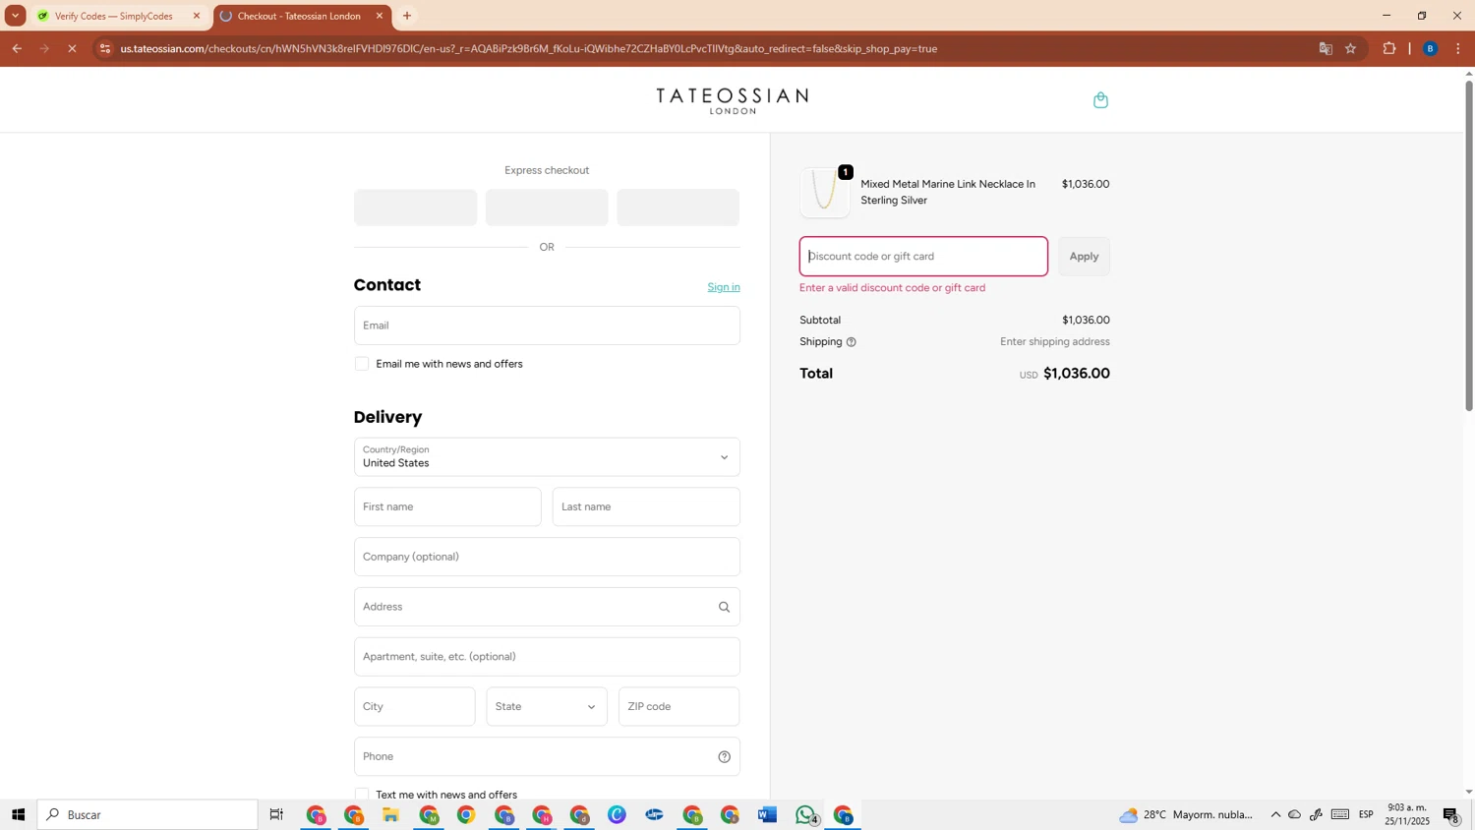The image size is (1475, 830).
Task: Click the Email input field
Action: pos(547,326)
